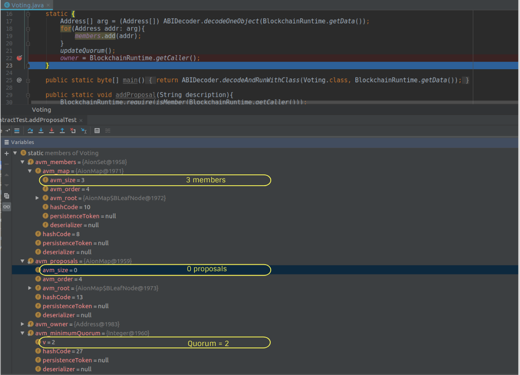Viewport: 520px width, 375px height.
Task: Click the Step Over debugger icon
Action: 30,130
